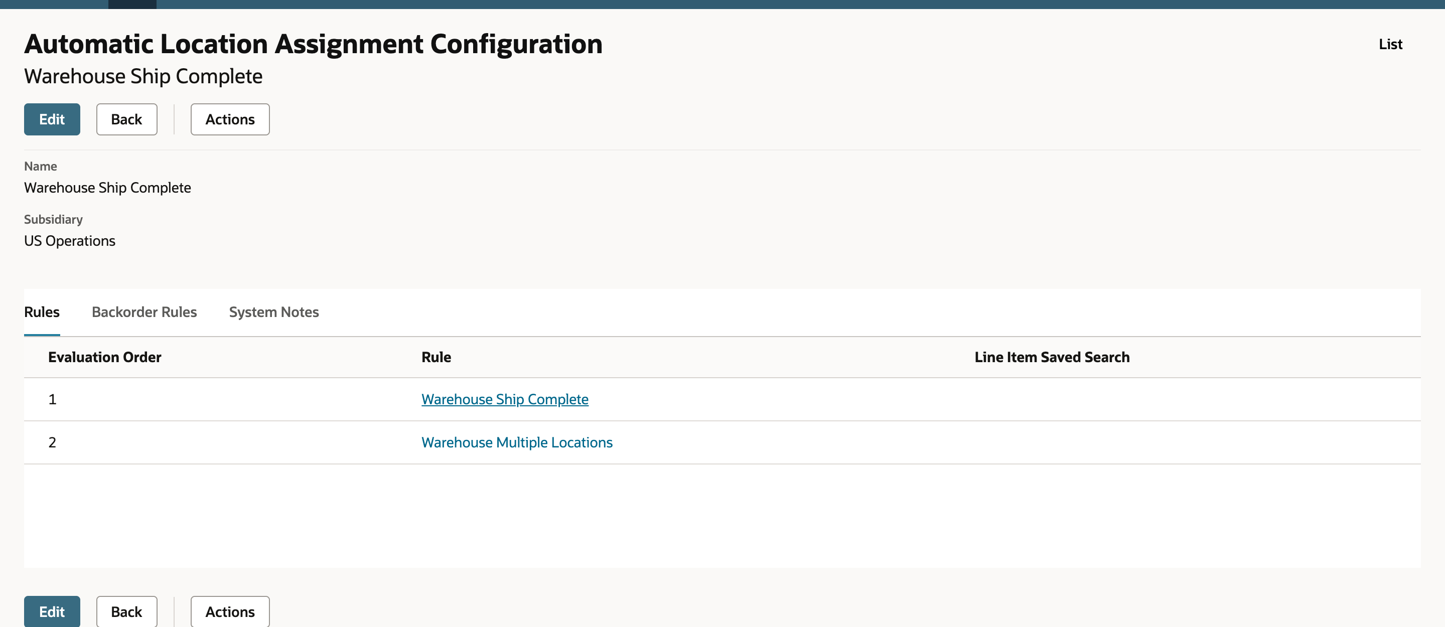Screen dimensions: 1445x627
Task: Click the top Edit button
Action: 52,119
